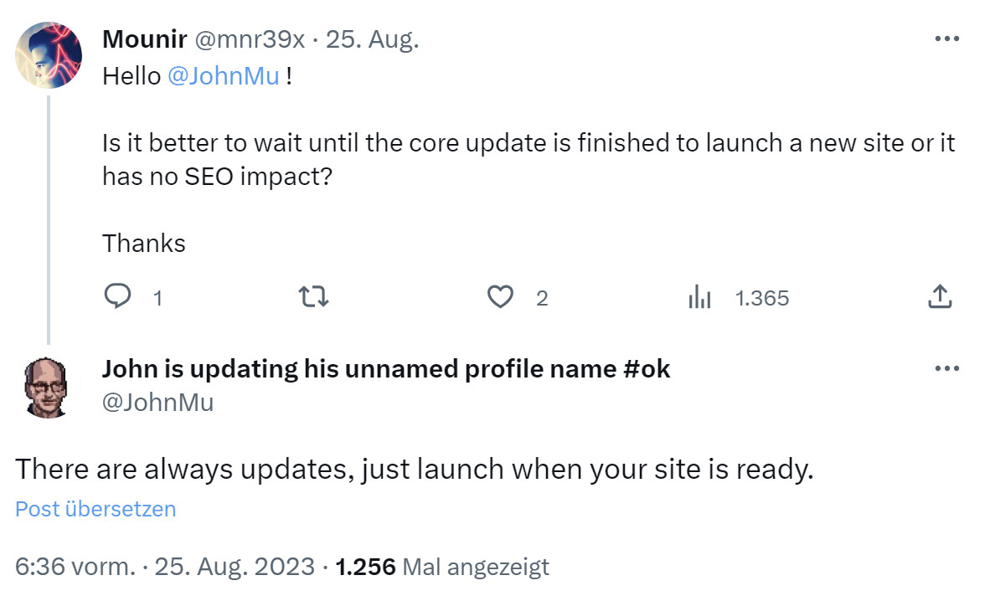Click the share icon on Mounir's tweet
The height and width of the screenshot is (601, 990).
(940, 295)
